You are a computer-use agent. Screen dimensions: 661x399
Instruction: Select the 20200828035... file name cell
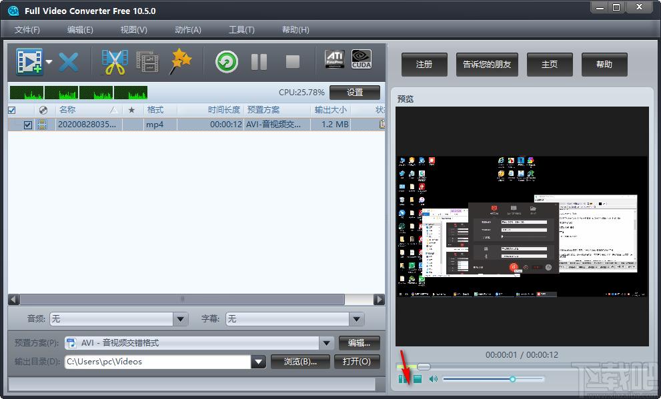87,125
